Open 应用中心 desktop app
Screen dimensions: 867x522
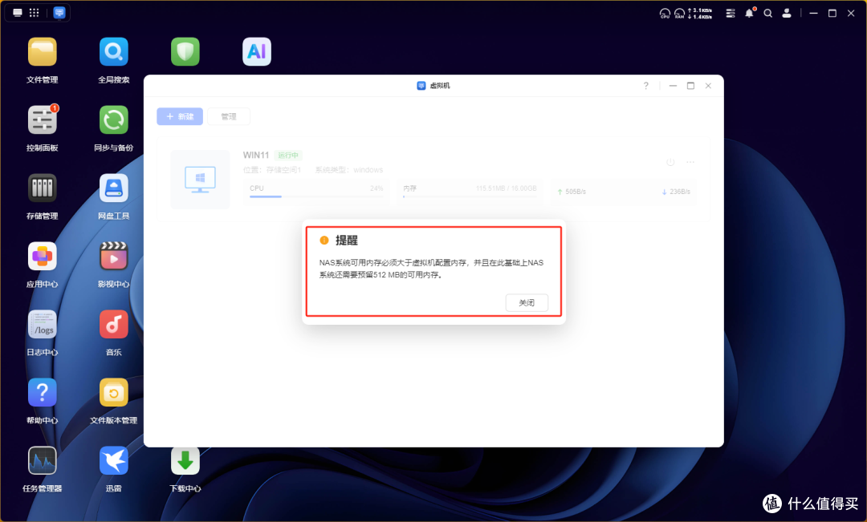[43, 257]
